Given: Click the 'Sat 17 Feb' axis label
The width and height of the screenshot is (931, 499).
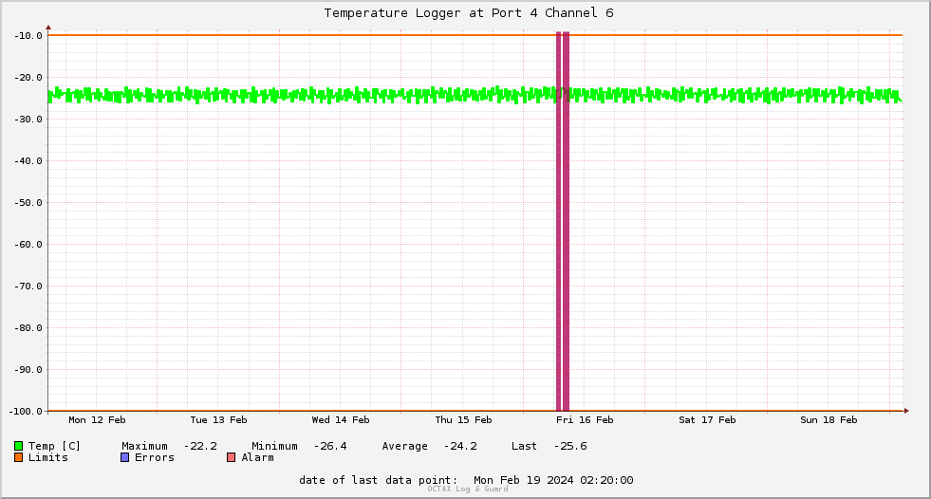Looking at the screenshot, I should [x=707, y=420].
